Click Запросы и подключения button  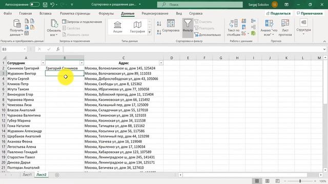(x=82, y=21)
